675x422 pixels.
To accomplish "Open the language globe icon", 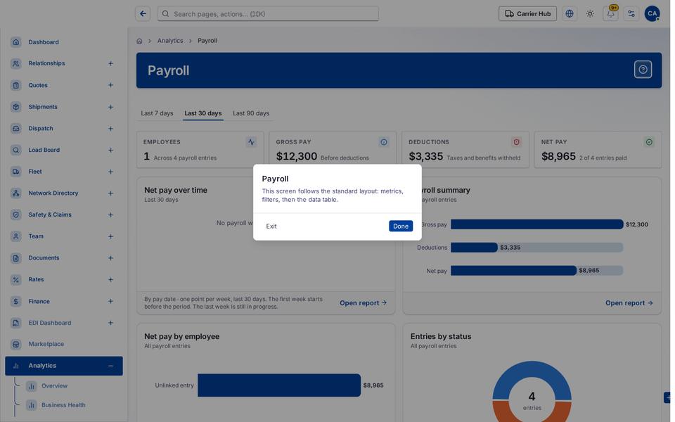I will pyautogui.click(x=570, y=14).
